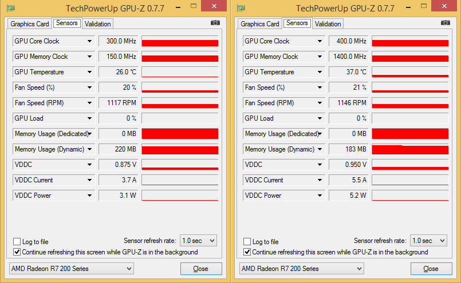Click GPU Temperature graph in right window

click(410, 72)
